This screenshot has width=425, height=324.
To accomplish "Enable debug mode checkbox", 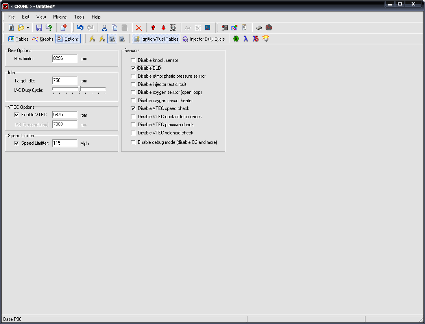I will coord(133,142).
